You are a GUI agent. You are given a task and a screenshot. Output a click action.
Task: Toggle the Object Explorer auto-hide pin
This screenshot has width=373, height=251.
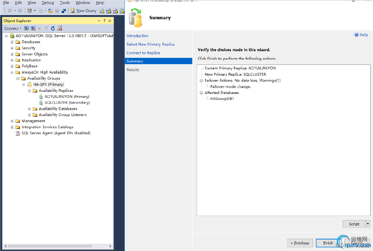(104, 21)
